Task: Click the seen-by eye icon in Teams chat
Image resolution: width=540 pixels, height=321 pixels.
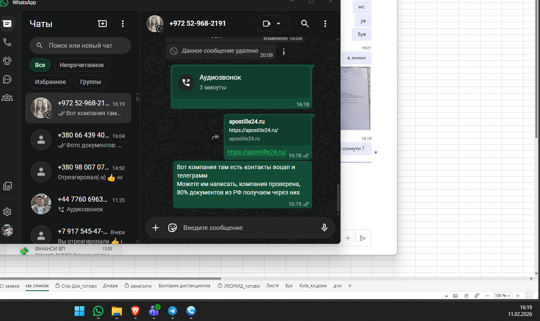Action: (376, 152)
